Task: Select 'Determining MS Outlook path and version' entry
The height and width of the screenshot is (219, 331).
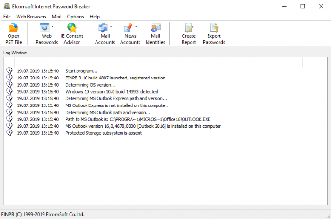Action: [x=108, y=113]
